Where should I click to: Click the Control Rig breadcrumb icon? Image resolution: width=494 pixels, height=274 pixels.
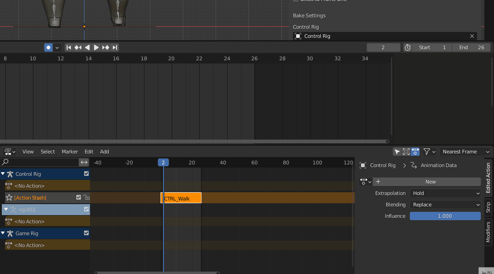363,165
